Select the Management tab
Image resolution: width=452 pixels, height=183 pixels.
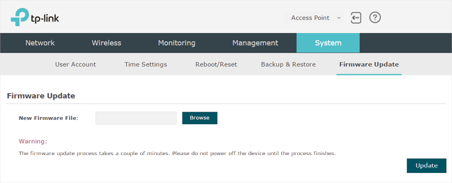click(x=255, y=43)
